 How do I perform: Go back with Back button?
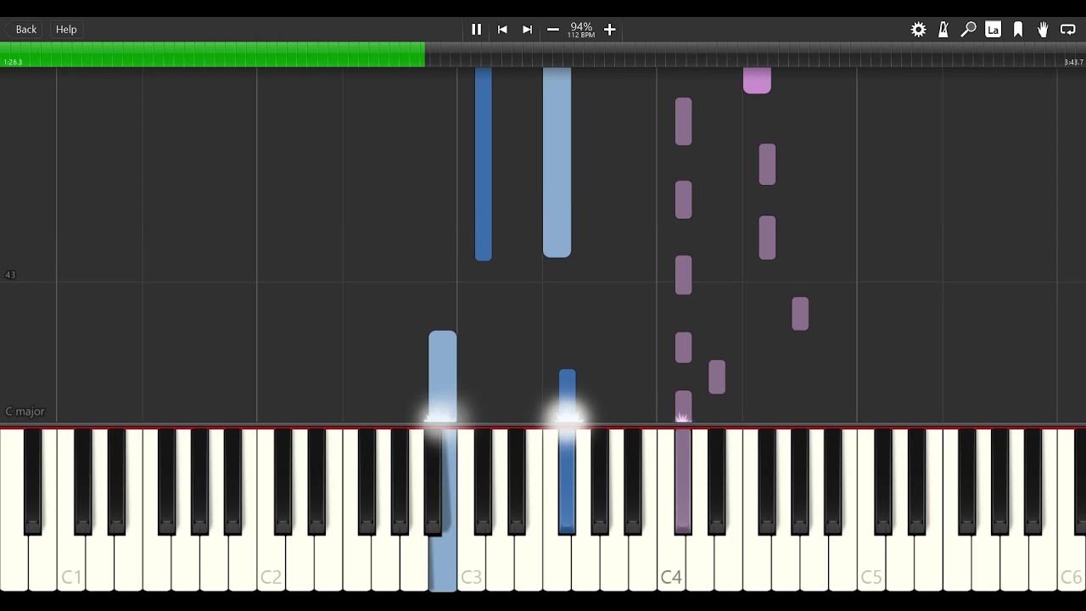(21, 30)
